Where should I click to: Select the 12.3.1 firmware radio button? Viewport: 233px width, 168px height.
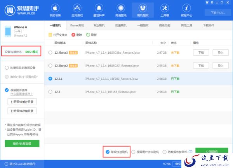click(50, 79)
